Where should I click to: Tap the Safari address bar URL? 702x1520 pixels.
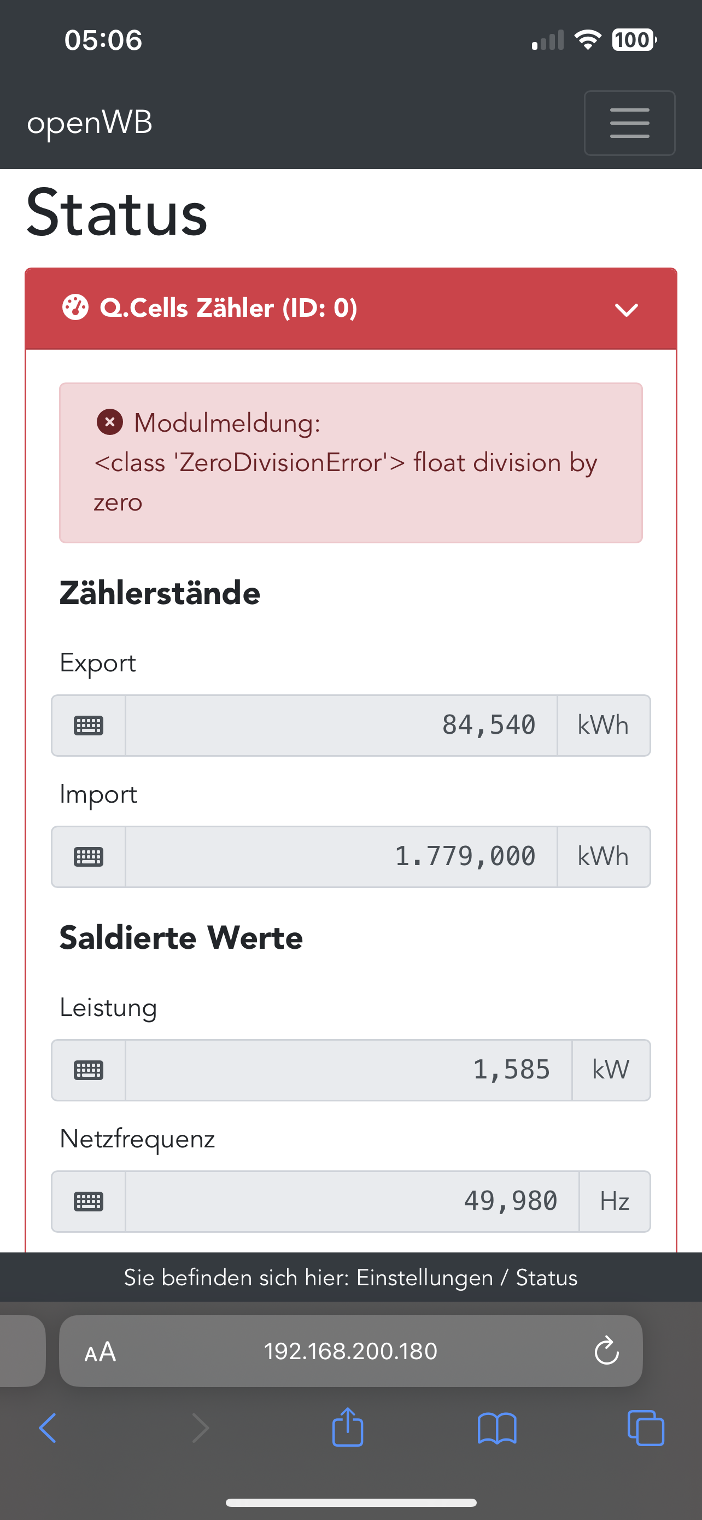tap(350, 1351)
